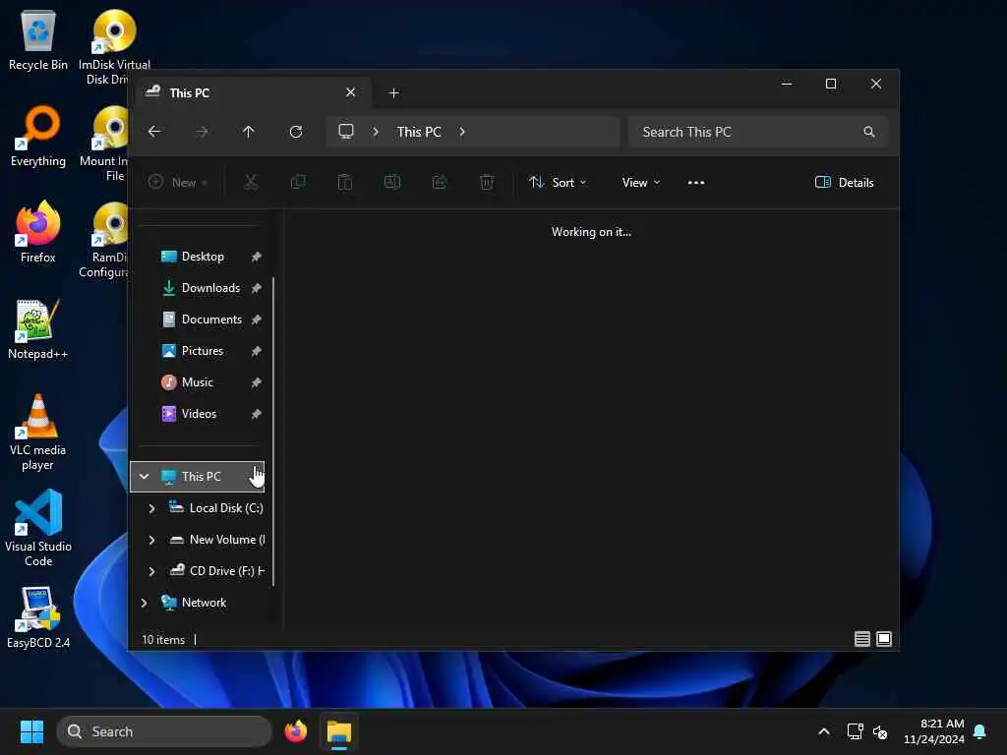Open Notepad++ desktop shortcut
1007x755 pixels.
click(38, 329)
